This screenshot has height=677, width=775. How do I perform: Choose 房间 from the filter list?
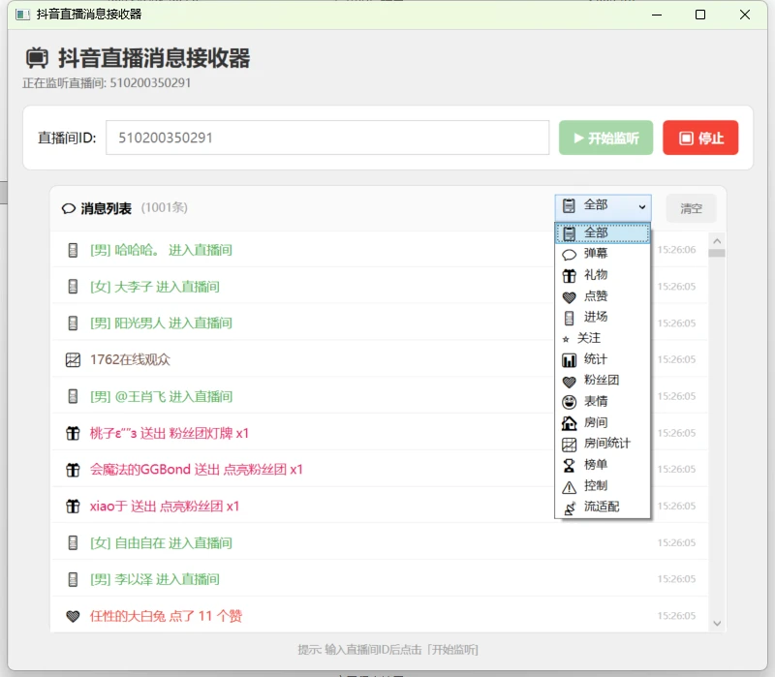(x=603, y=422)
